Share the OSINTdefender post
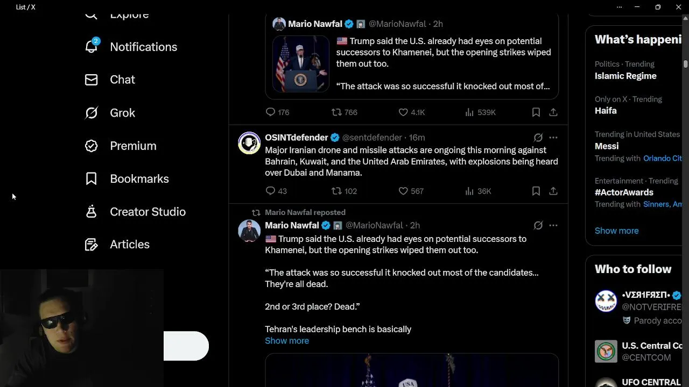Image resolution: width=689 pixels, height=387 pixels. [553, 191]
